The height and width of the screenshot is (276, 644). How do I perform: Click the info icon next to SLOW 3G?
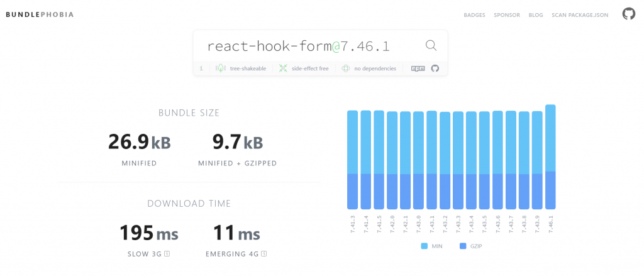[x=167, y=254]
